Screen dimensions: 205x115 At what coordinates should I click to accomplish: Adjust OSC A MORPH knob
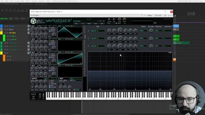[x=37, y=34]
